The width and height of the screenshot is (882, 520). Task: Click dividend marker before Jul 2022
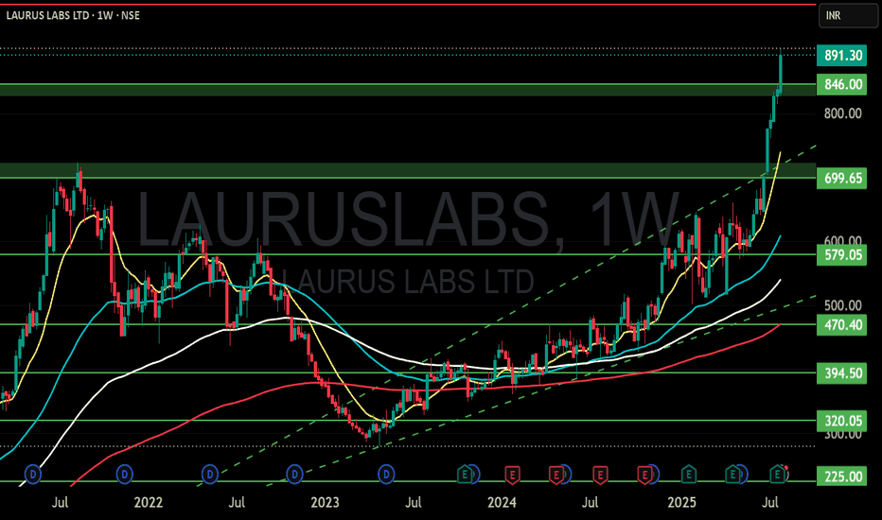(210, 475)
